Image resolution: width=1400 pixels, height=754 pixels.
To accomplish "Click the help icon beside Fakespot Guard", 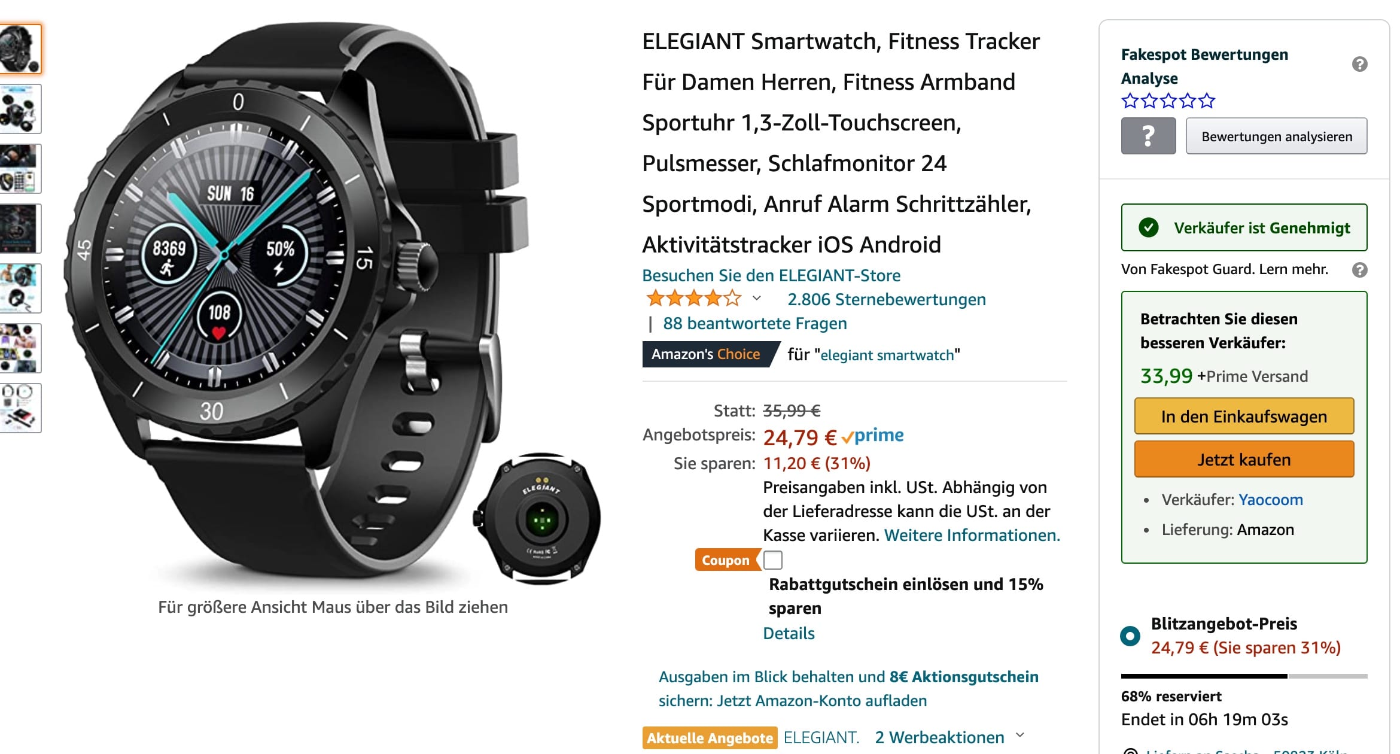I will (1359, 270).
